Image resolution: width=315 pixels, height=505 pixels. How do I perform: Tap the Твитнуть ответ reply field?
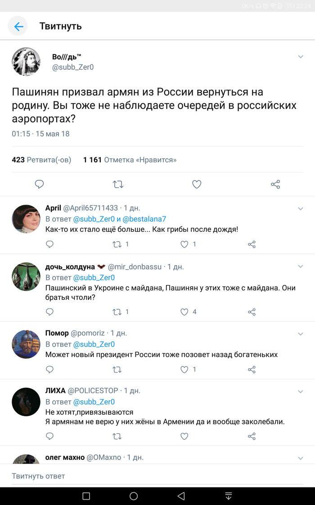click(x=157, y=476)
